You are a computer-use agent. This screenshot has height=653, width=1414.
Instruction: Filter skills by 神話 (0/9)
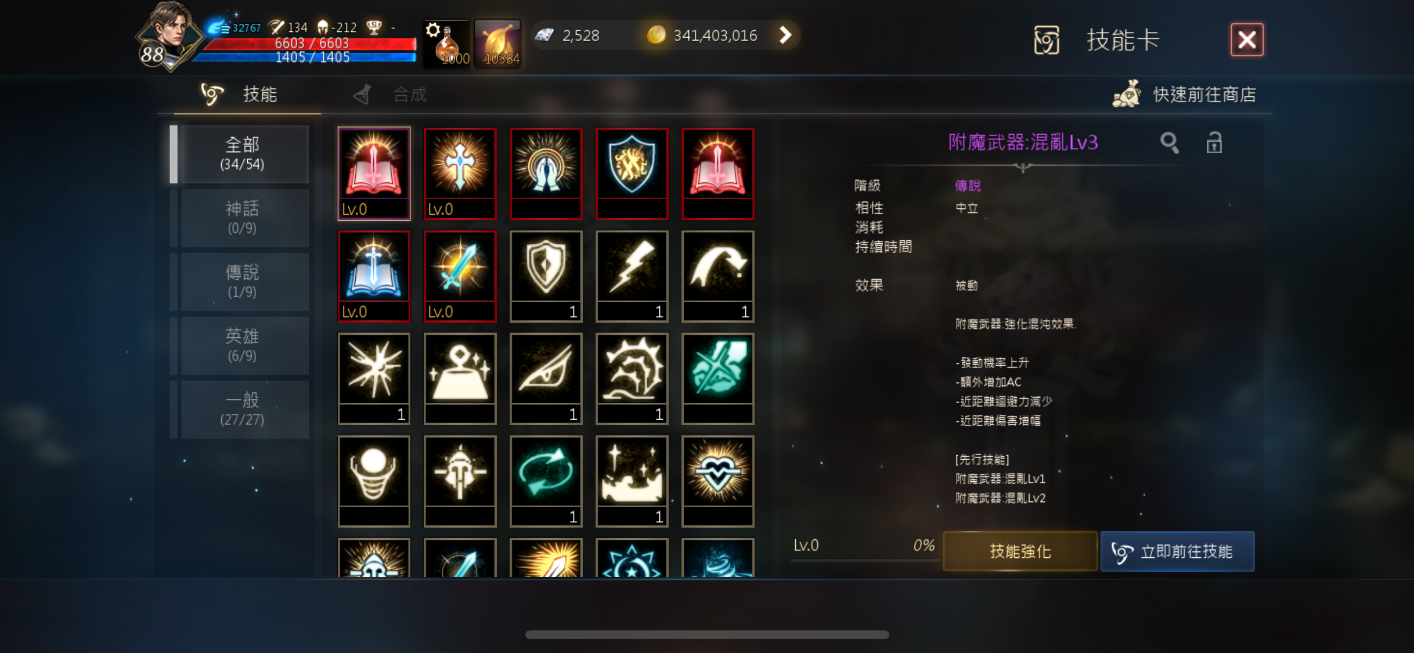coord(242,218)
